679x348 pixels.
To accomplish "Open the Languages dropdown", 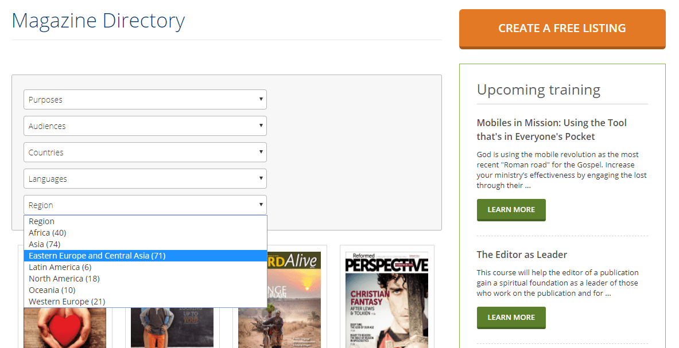I will point(145,178).
